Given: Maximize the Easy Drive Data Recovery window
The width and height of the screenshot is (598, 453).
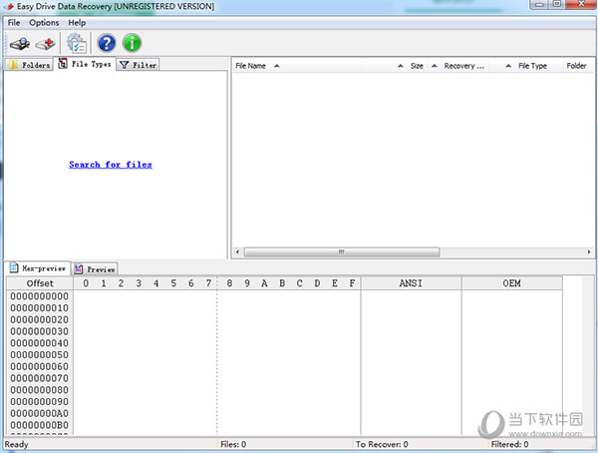Looking at the screenshot, I should click(x=557, y=4).
